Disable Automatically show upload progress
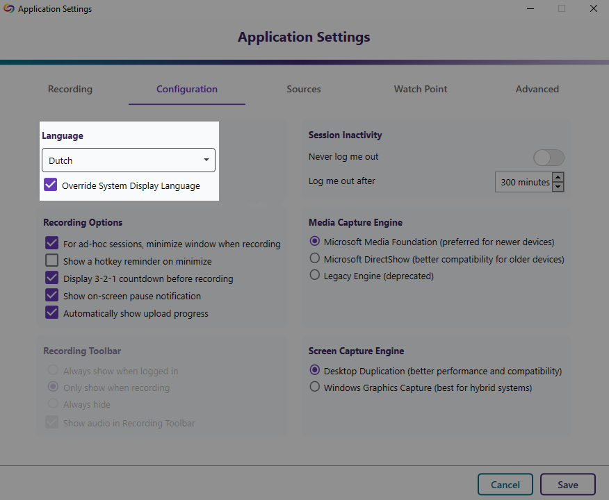 (x=51, y=312)
